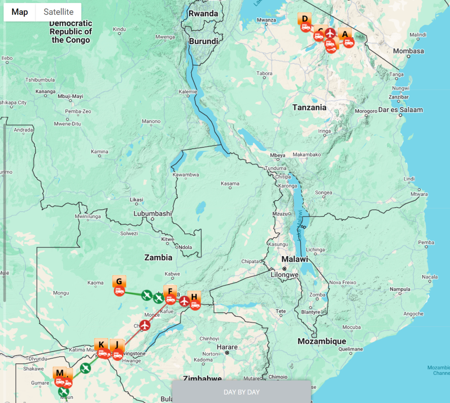Open the DAY BY DAY panel

click(x=241, y=392)
